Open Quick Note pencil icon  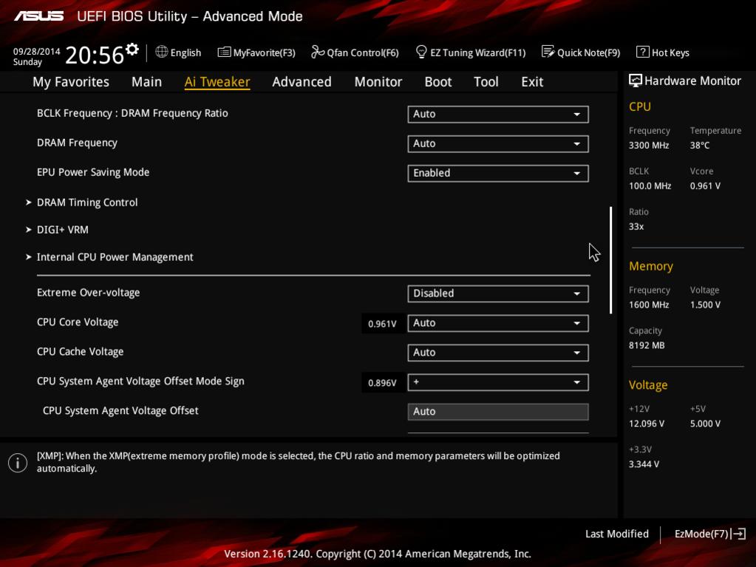tap(548, 52)
